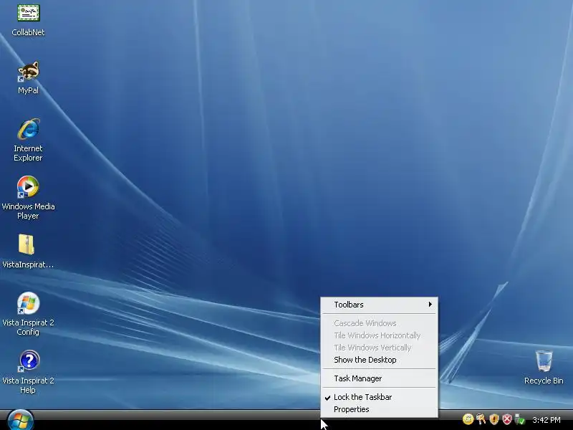Choose Show the Desktop from menu
Viewport: 573px width, 430px height.
pos(380,360)
